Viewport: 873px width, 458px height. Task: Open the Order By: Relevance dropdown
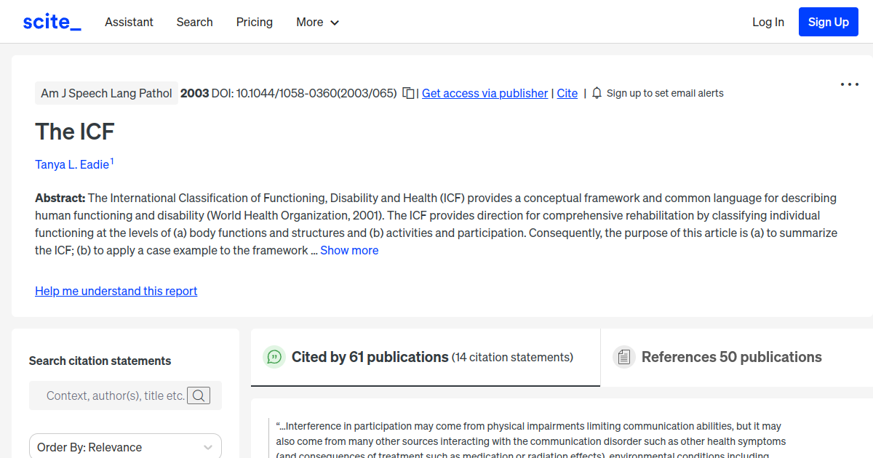tap(125, 447)
